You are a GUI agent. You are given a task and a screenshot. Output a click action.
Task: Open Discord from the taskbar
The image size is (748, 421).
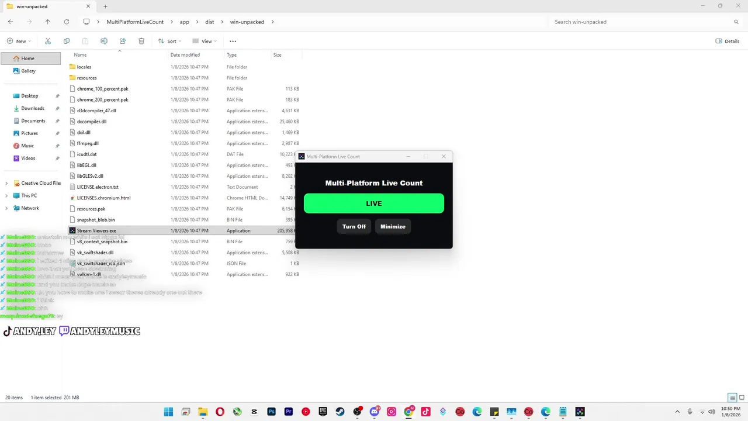(375, 412)
